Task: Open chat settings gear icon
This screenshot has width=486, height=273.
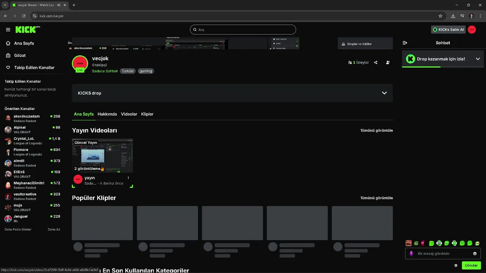Action: point(456,265)
